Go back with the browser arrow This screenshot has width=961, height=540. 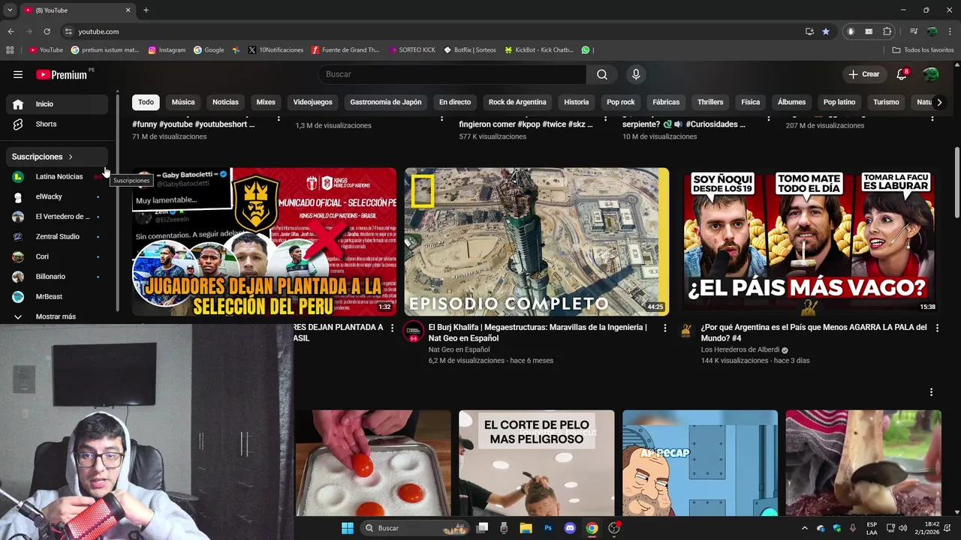[x=11, y=31]
